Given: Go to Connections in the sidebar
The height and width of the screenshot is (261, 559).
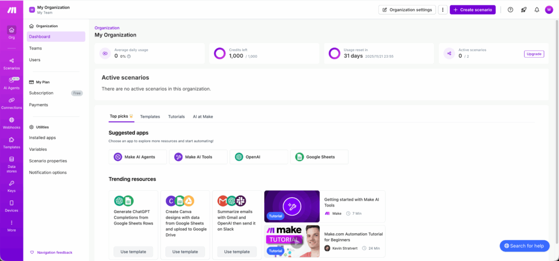Looking at the screenshot, I should 11,103.
